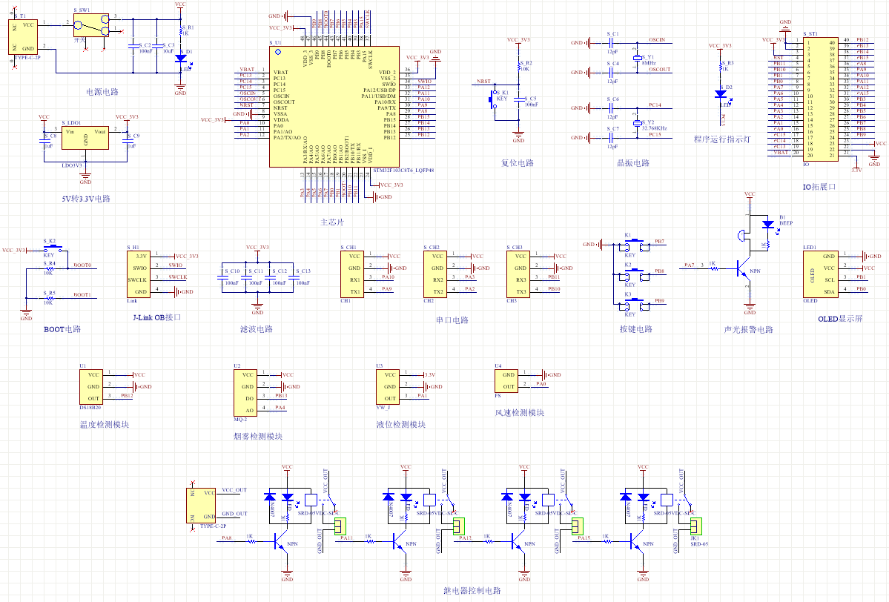The height and width of the screenshot is (602, 889).
Task: Click the K1 push button on PB7
Action: tap(635, 245)
